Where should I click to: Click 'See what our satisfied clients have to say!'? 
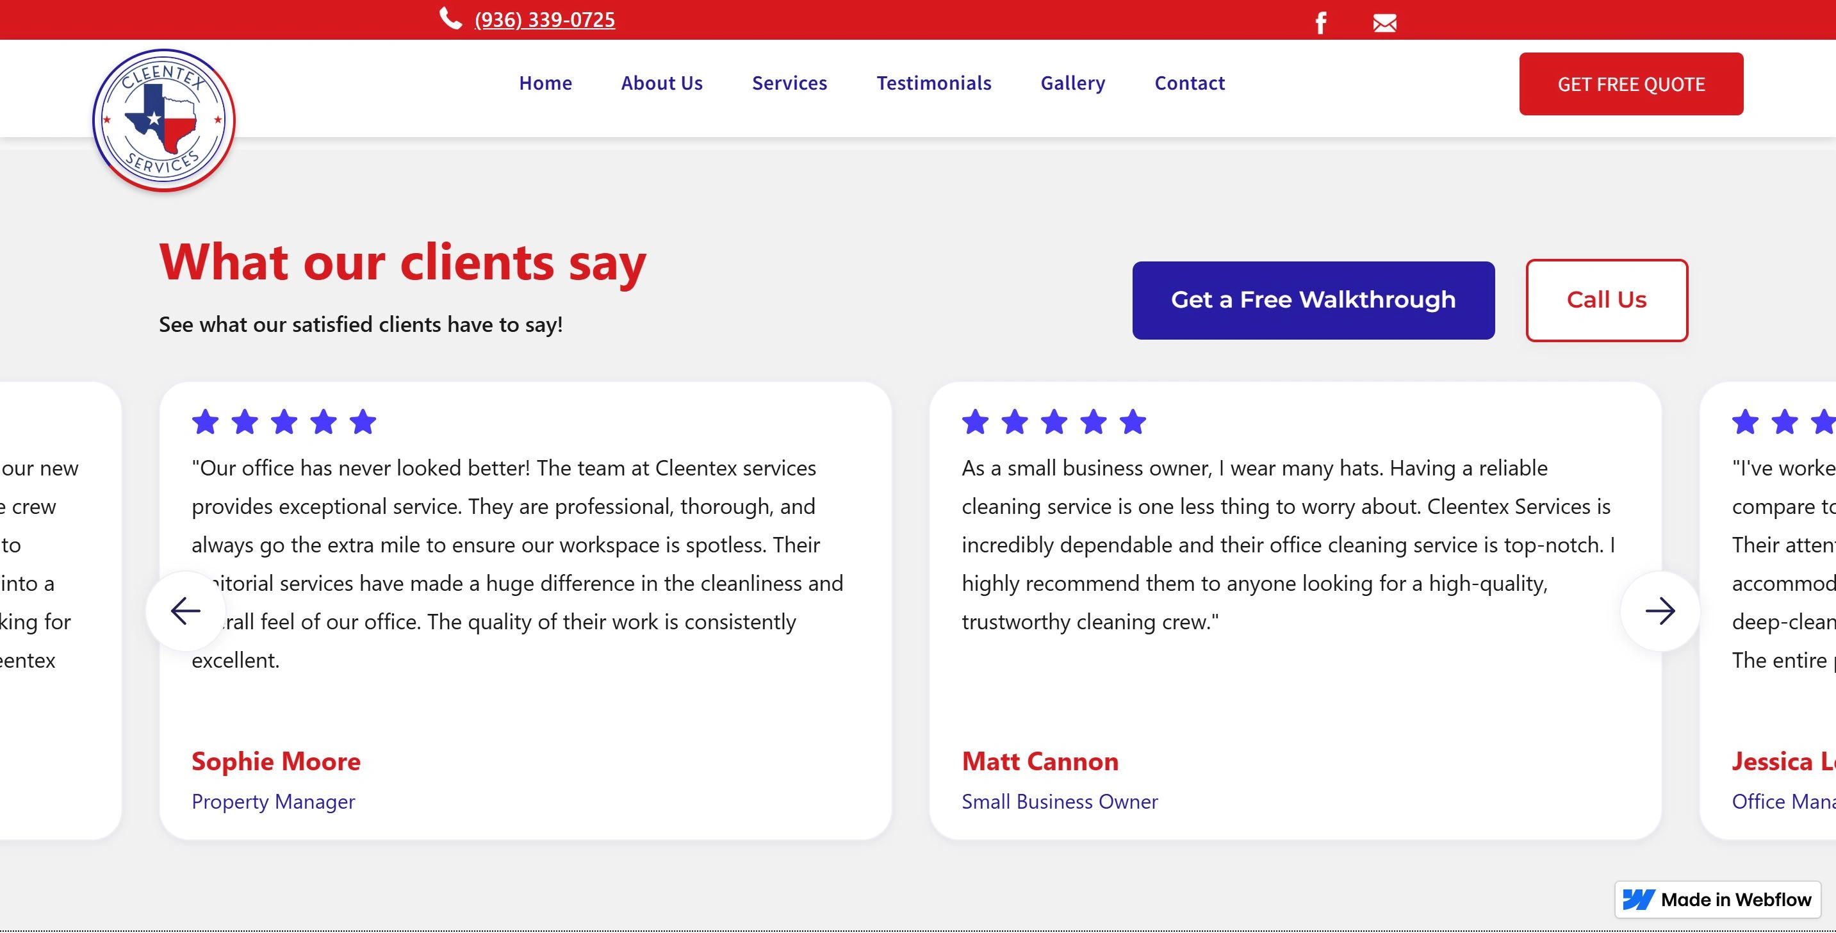pyautogui.click(x=361, y=324)
